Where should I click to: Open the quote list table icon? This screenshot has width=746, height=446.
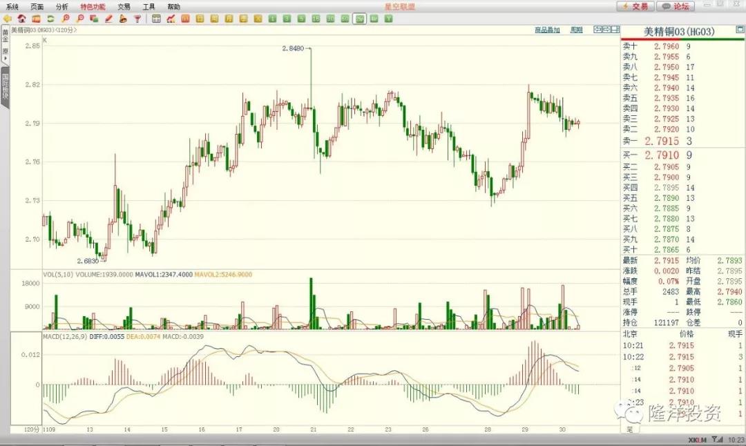point(156,19)
